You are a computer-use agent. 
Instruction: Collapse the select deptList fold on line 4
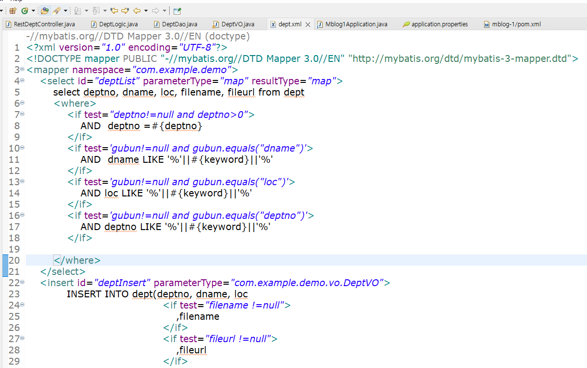coord(22,81)
